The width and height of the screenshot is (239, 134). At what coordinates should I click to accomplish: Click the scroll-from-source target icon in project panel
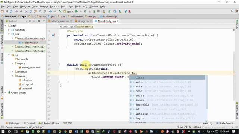30,21
